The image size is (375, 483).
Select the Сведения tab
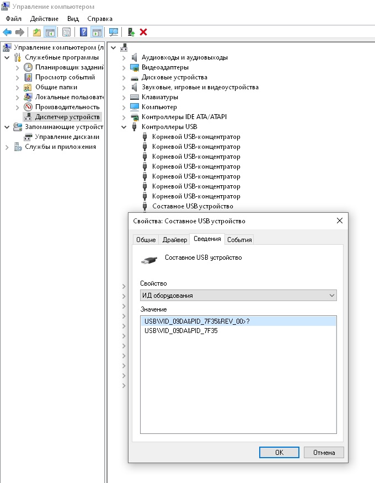(207, 239)
